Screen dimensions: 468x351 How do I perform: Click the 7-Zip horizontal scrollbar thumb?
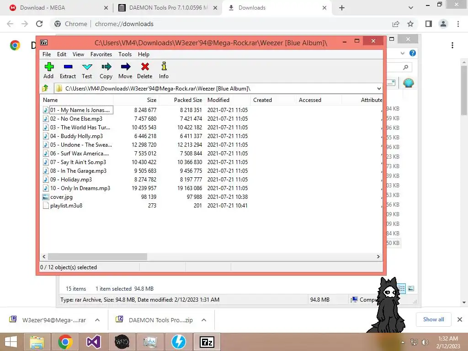(98, 256)
